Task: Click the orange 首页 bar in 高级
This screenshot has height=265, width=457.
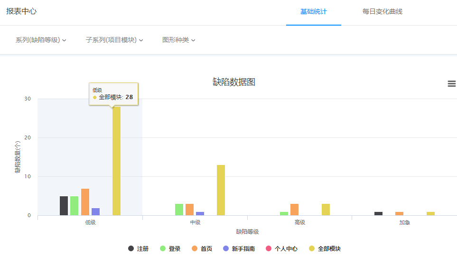Action: [294, 210]
